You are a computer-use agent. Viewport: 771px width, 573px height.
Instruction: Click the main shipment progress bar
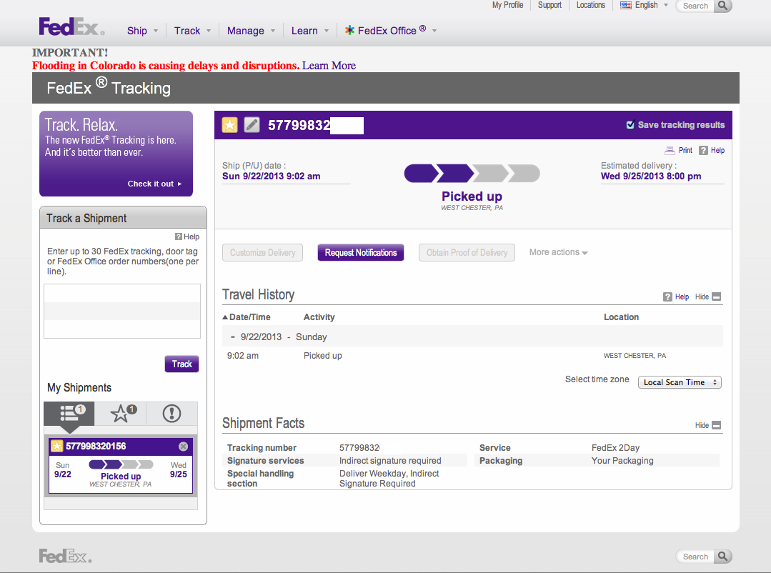472,173
